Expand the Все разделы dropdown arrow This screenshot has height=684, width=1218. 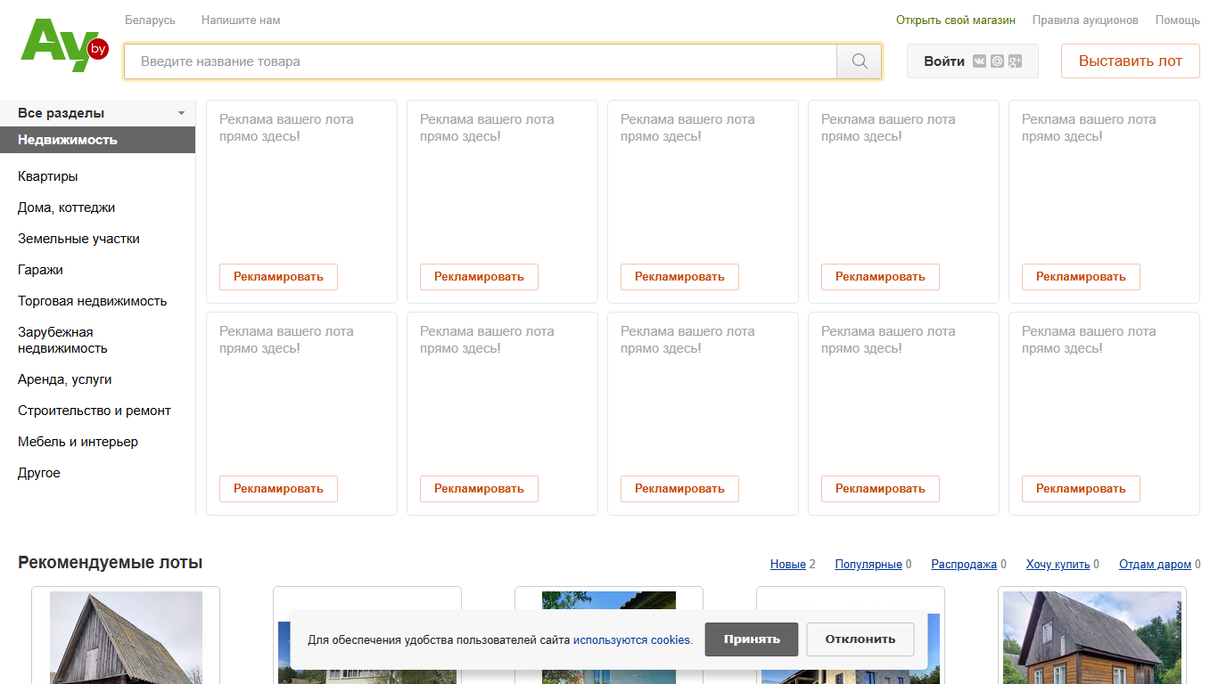point(181,113)
